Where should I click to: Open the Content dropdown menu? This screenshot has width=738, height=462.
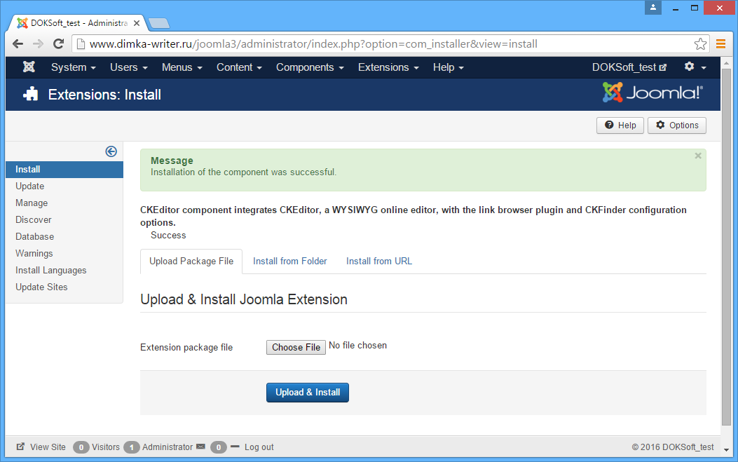coord(239,67)
